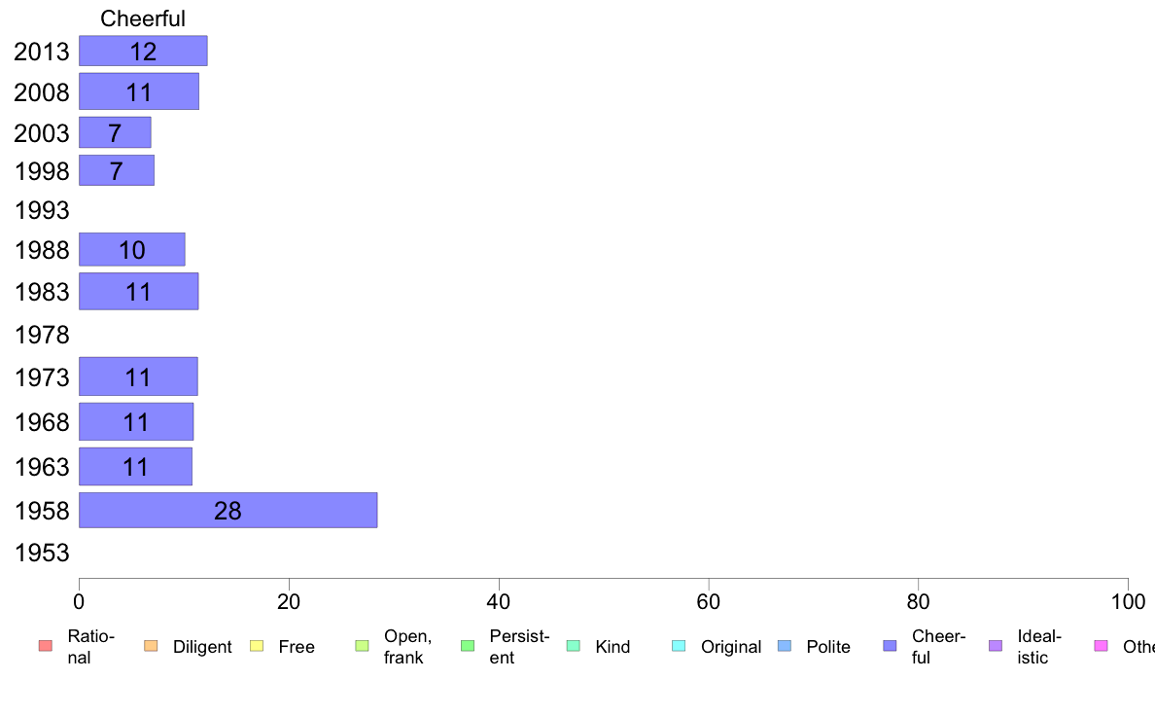Click the Persistent legend swatch
The image size is (1155, 716).
(468, 647)
